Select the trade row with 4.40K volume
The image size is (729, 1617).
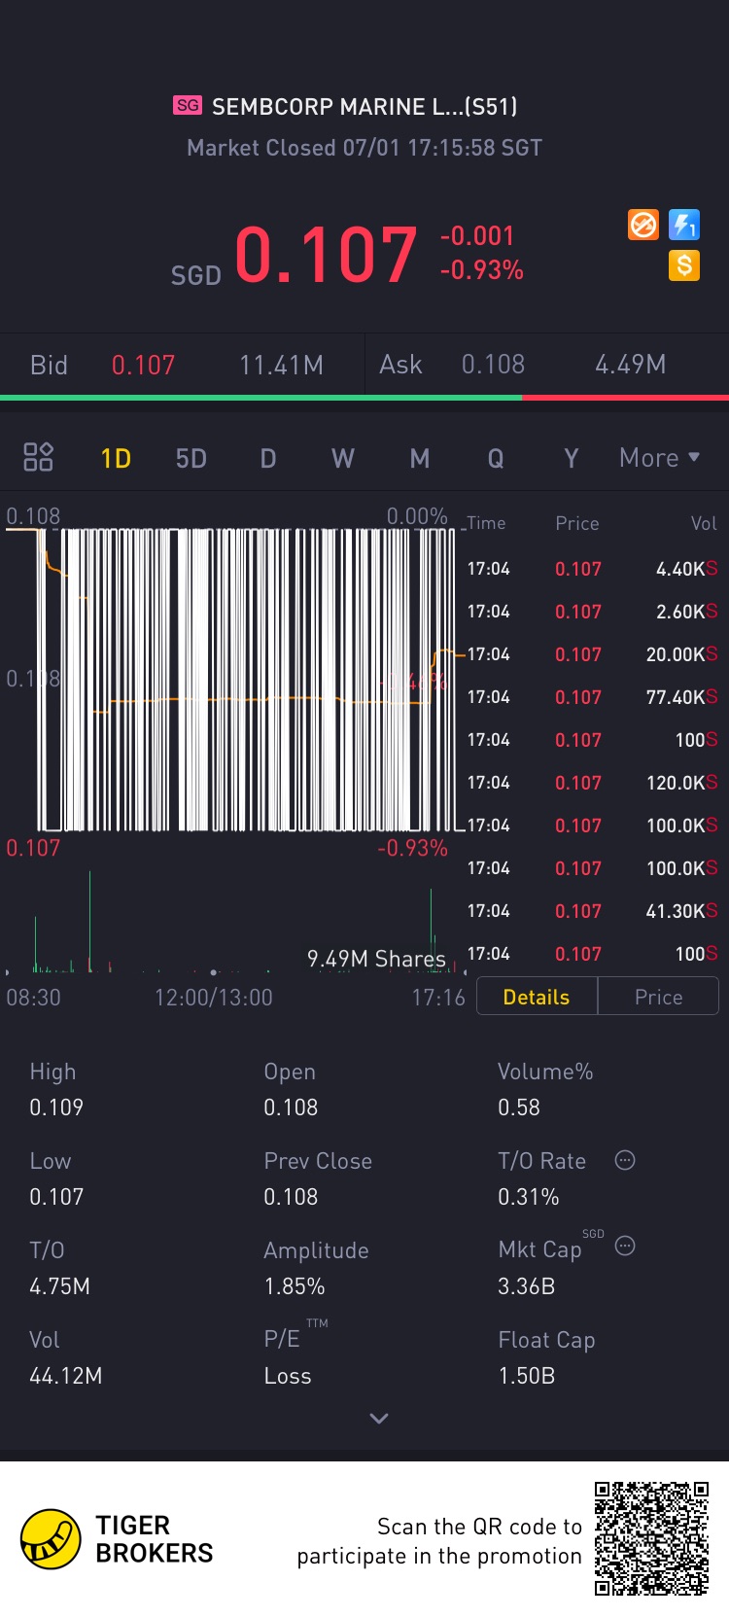pos(592,569)
